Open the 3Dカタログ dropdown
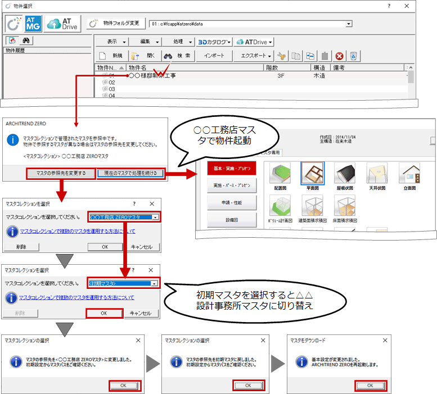 point(214,42)
